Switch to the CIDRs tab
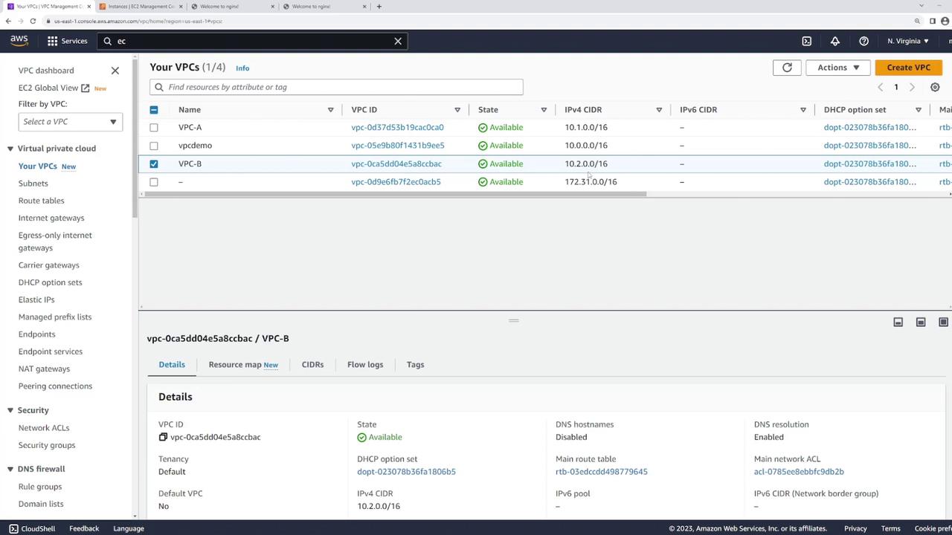This screenshot has width=952, height=535. 312,364
